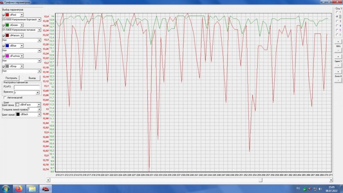This screenshot has width=343, height=193.
Task: Click the RU language indicator in the tray
Action: (298, 188)
